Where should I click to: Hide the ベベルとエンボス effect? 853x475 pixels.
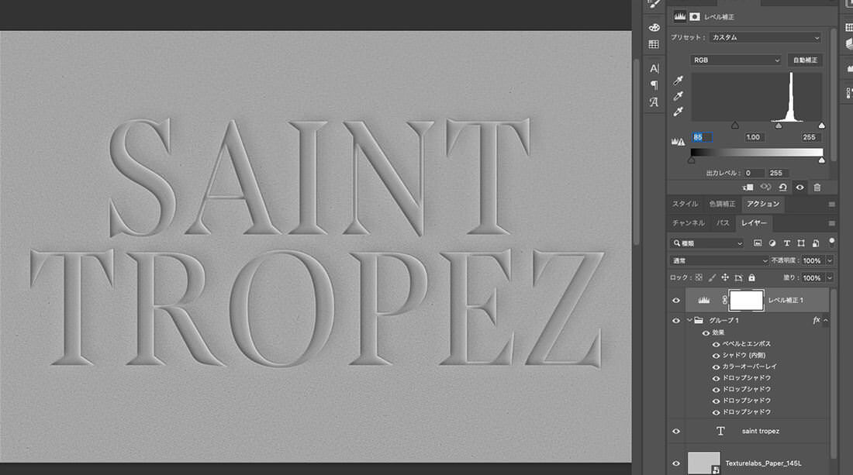[716, 344]
